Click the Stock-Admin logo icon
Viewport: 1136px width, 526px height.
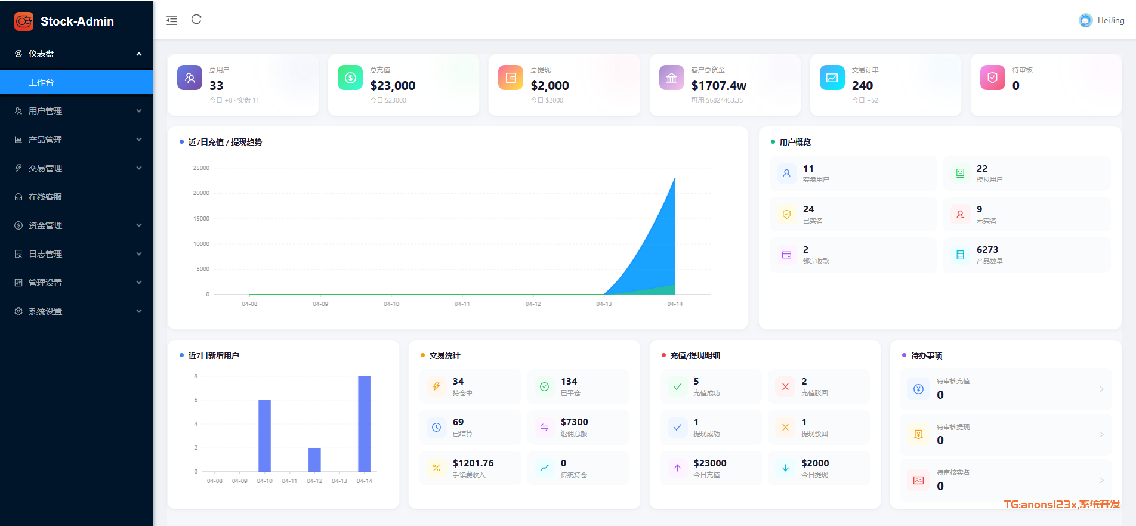click(x=24, y=21)
